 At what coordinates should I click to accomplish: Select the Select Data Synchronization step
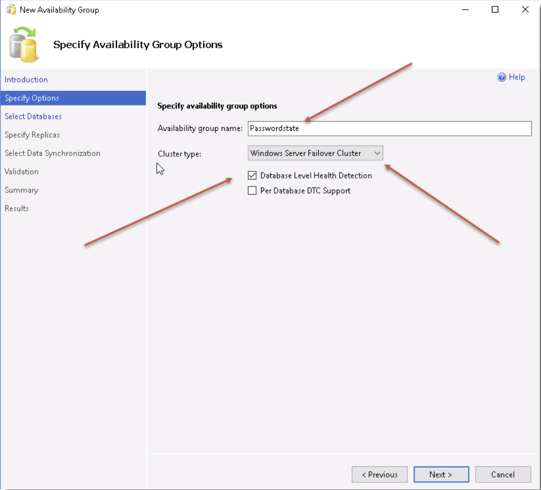coord(52,153)
